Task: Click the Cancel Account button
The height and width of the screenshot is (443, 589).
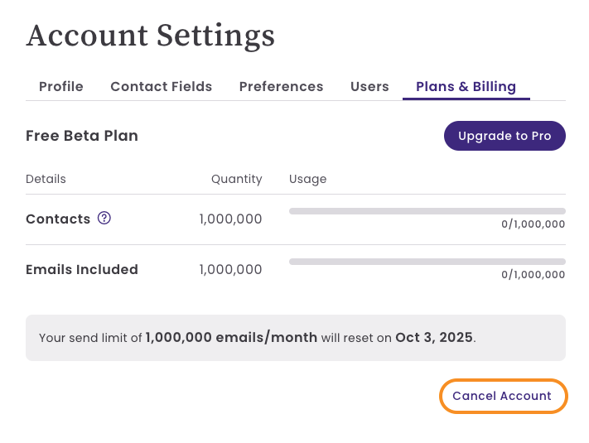Action: [x=502, y=396]
